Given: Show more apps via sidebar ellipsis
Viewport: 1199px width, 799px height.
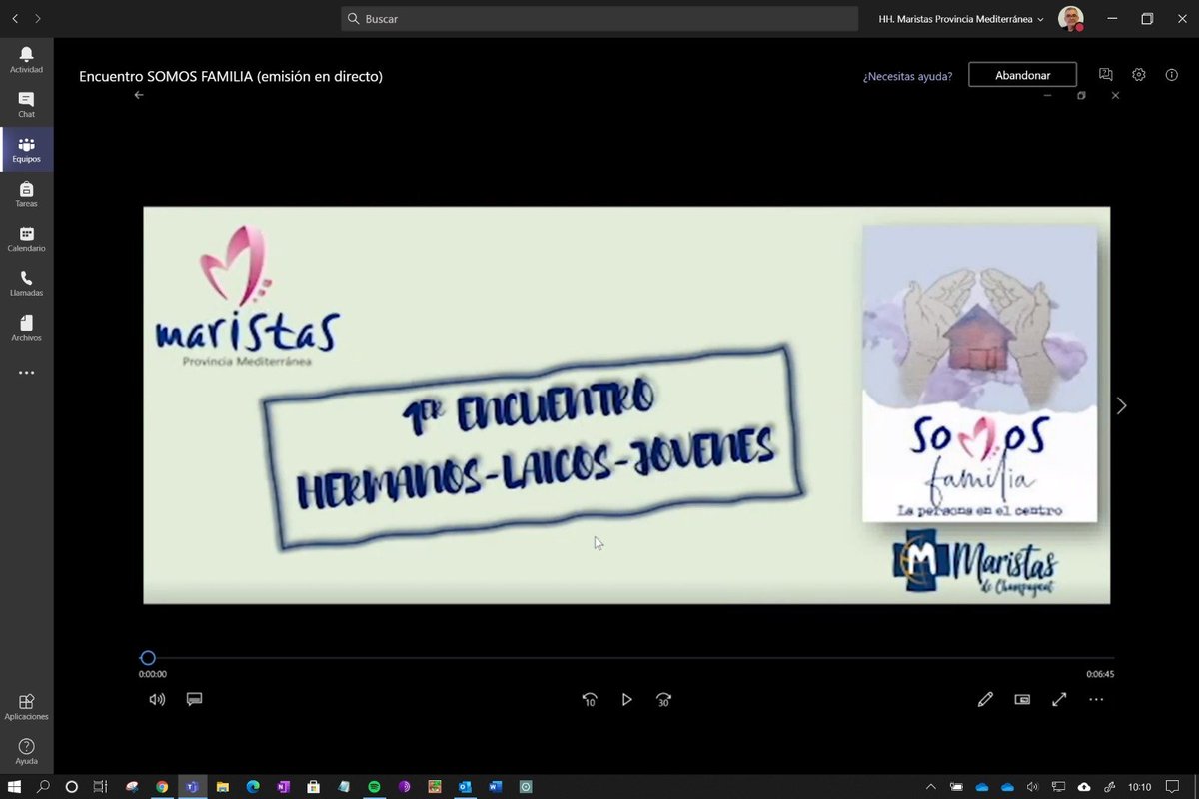Looking at the screenshot, I should click(x=26, y=373).
